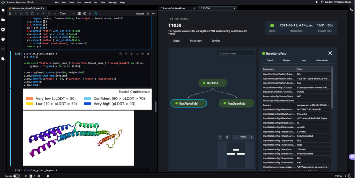The height and width of the screenshot is (179, 356).
Task: Launch terminal icon in notebook toolbar
Action: (x=79, y=14)
